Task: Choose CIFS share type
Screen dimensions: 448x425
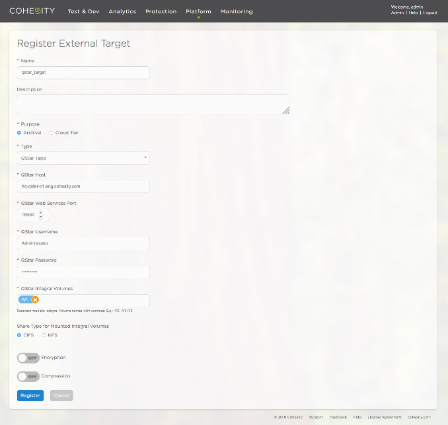Action: (19, 335)
